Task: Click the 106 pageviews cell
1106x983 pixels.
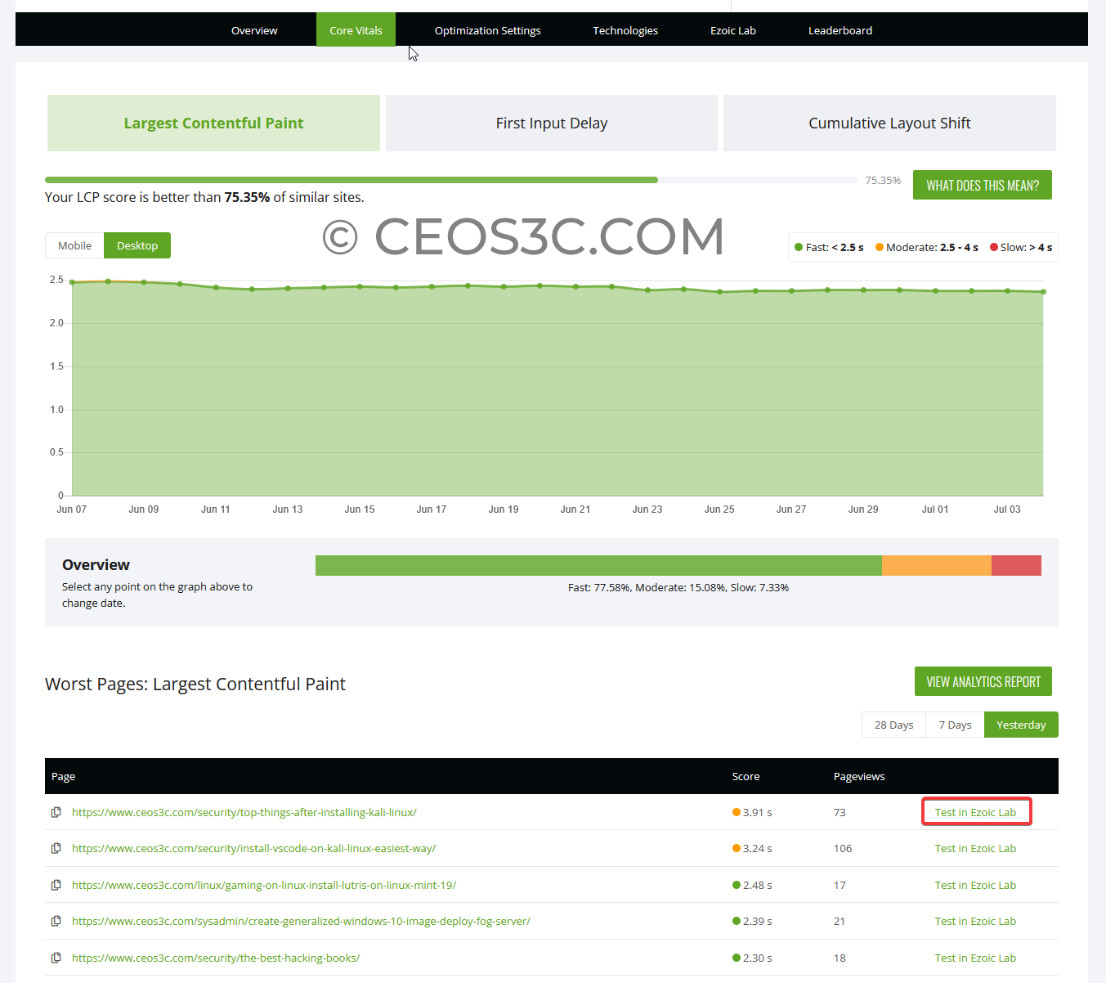Action: tap(843, 848)
